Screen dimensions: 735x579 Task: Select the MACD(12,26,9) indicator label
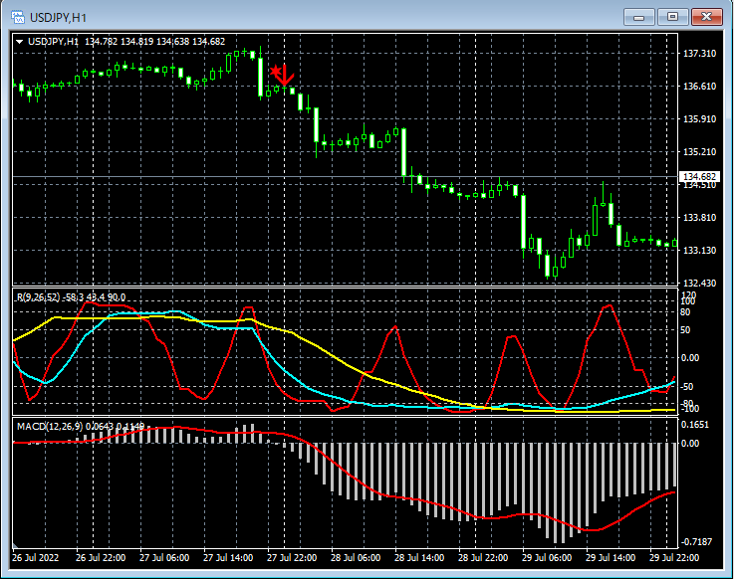click(52, 427)
